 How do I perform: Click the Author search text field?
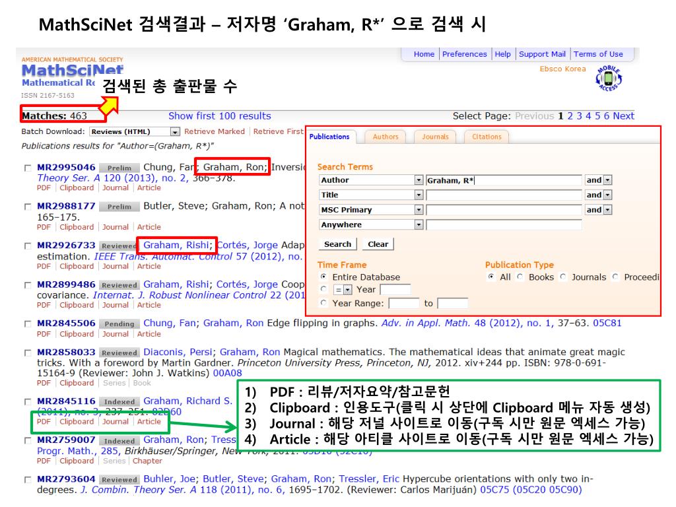504,180
